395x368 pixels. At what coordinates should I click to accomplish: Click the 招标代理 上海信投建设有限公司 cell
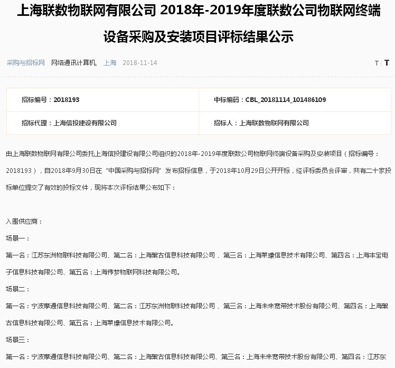[x=69, y=123]
